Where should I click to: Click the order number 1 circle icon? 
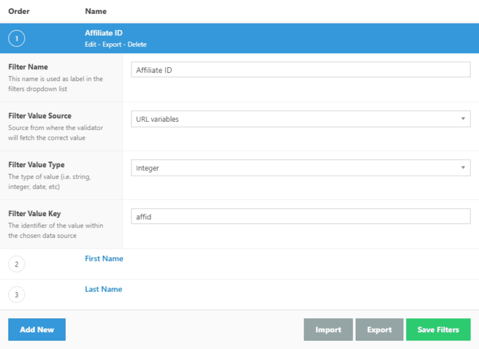tap(17, 38)
